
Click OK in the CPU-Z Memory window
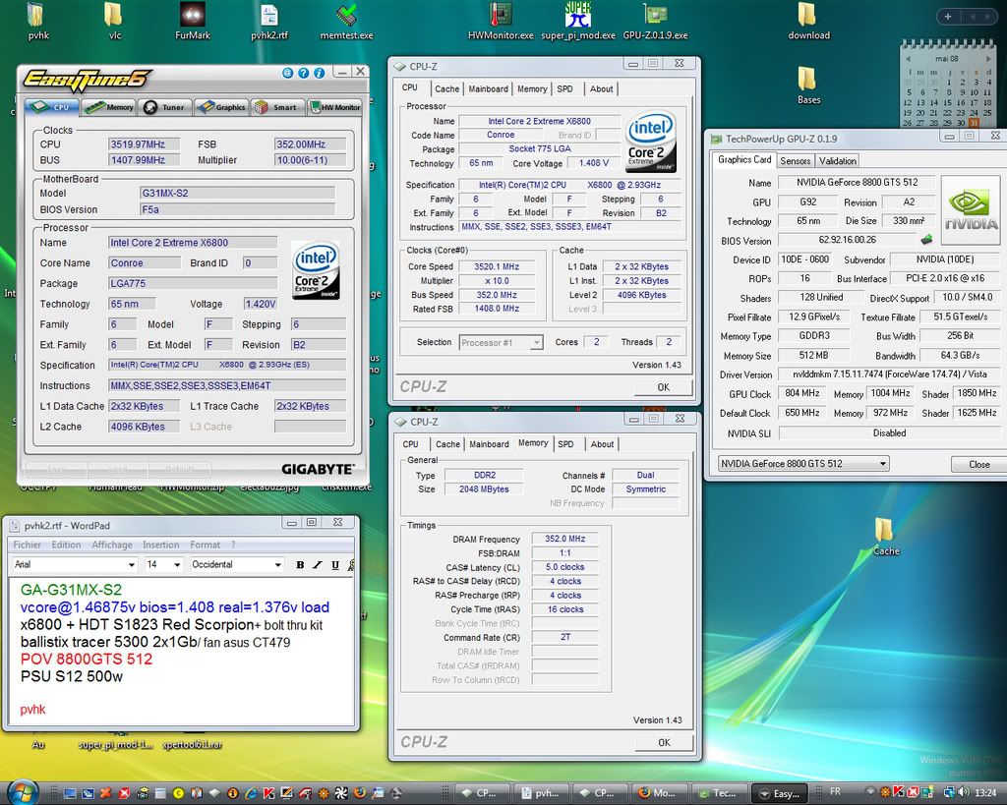coord(663,742)
